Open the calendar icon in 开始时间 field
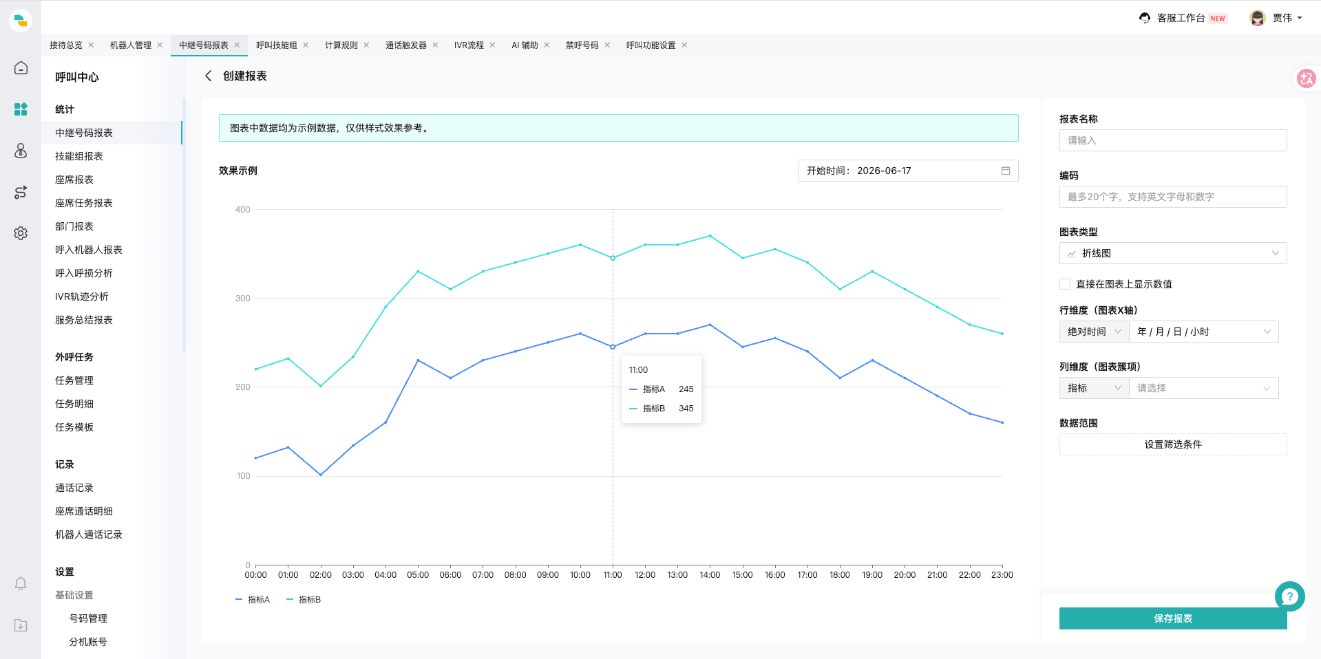 coord(1005,171)
